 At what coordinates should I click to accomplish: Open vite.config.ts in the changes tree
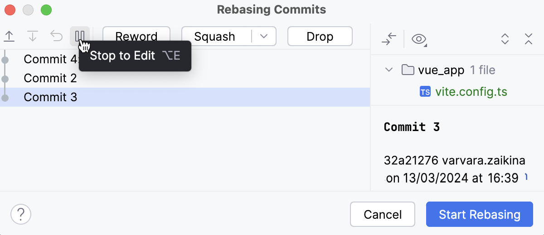point(471,92)
